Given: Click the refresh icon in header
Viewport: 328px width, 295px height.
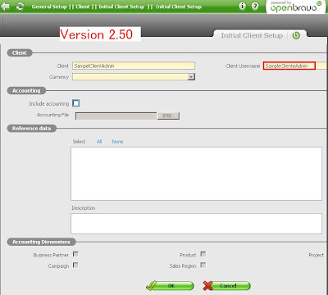Looking at the screenshot, I should click(x=20, y=6).
